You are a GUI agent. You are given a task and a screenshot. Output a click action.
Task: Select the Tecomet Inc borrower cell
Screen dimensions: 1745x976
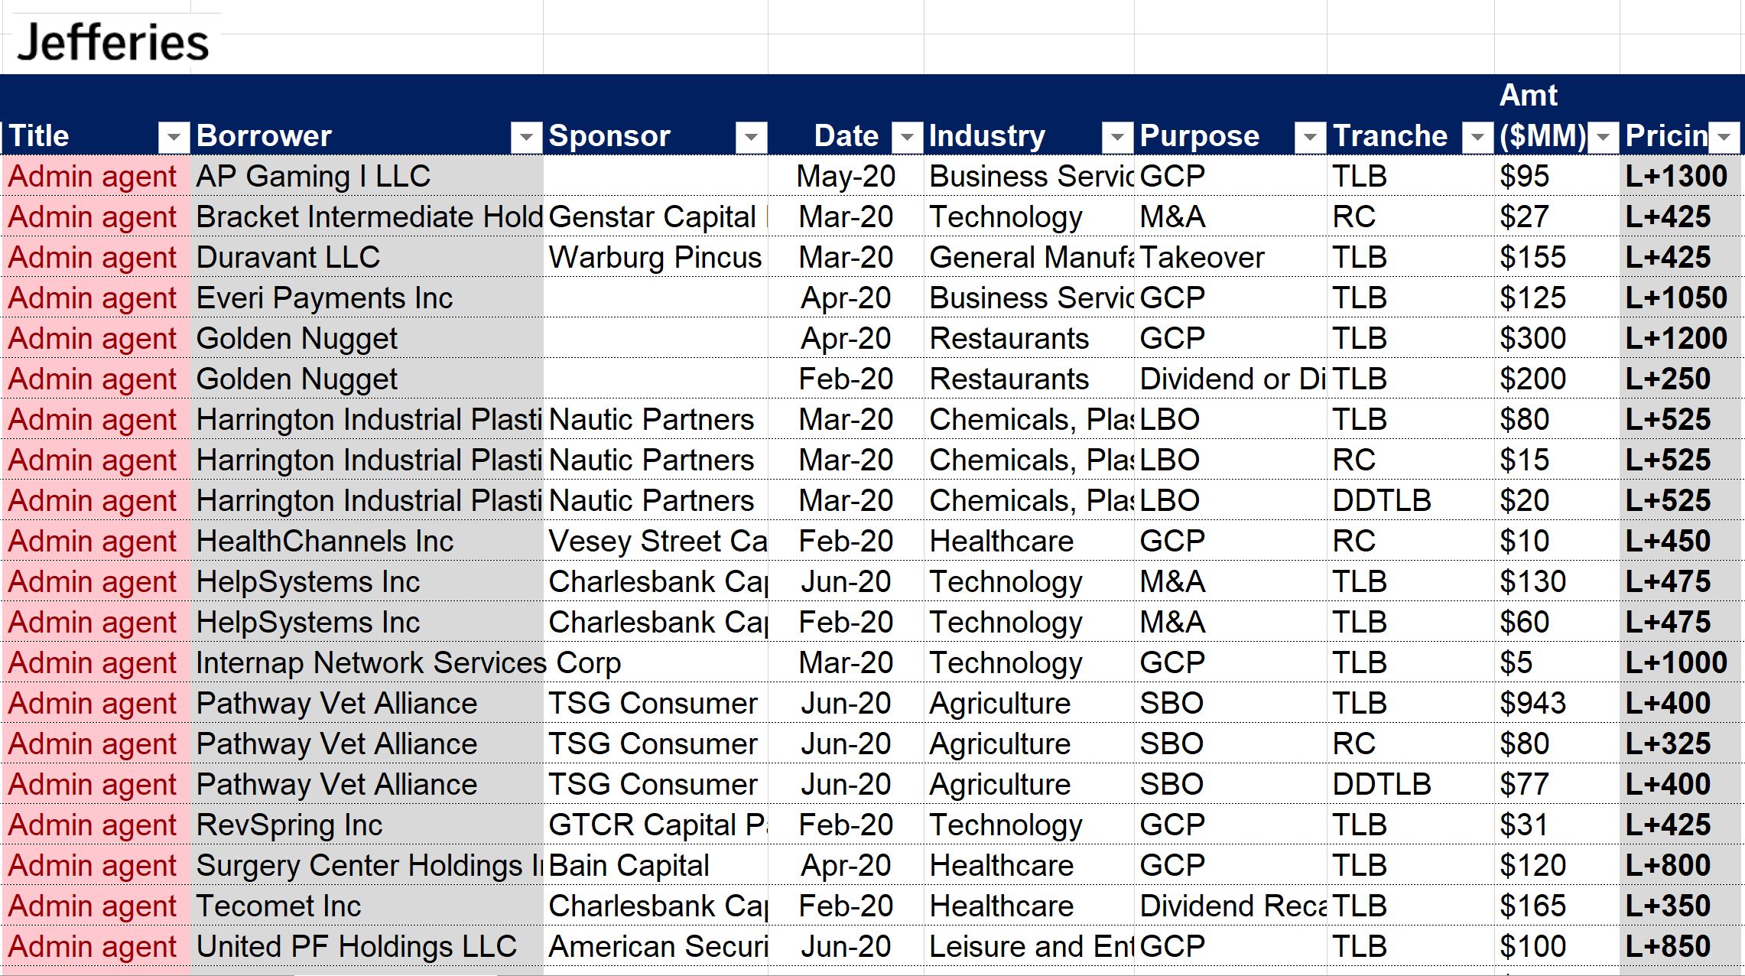click(366, 906)
